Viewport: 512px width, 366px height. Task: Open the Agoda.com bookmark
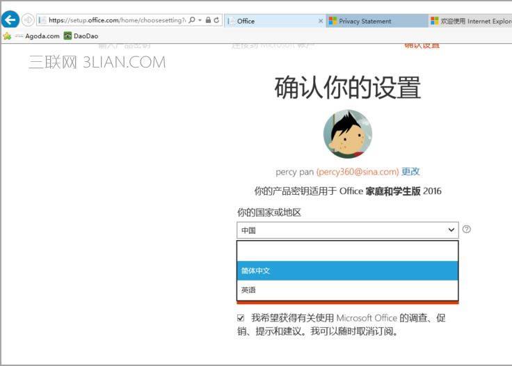(x=38, y=36)
